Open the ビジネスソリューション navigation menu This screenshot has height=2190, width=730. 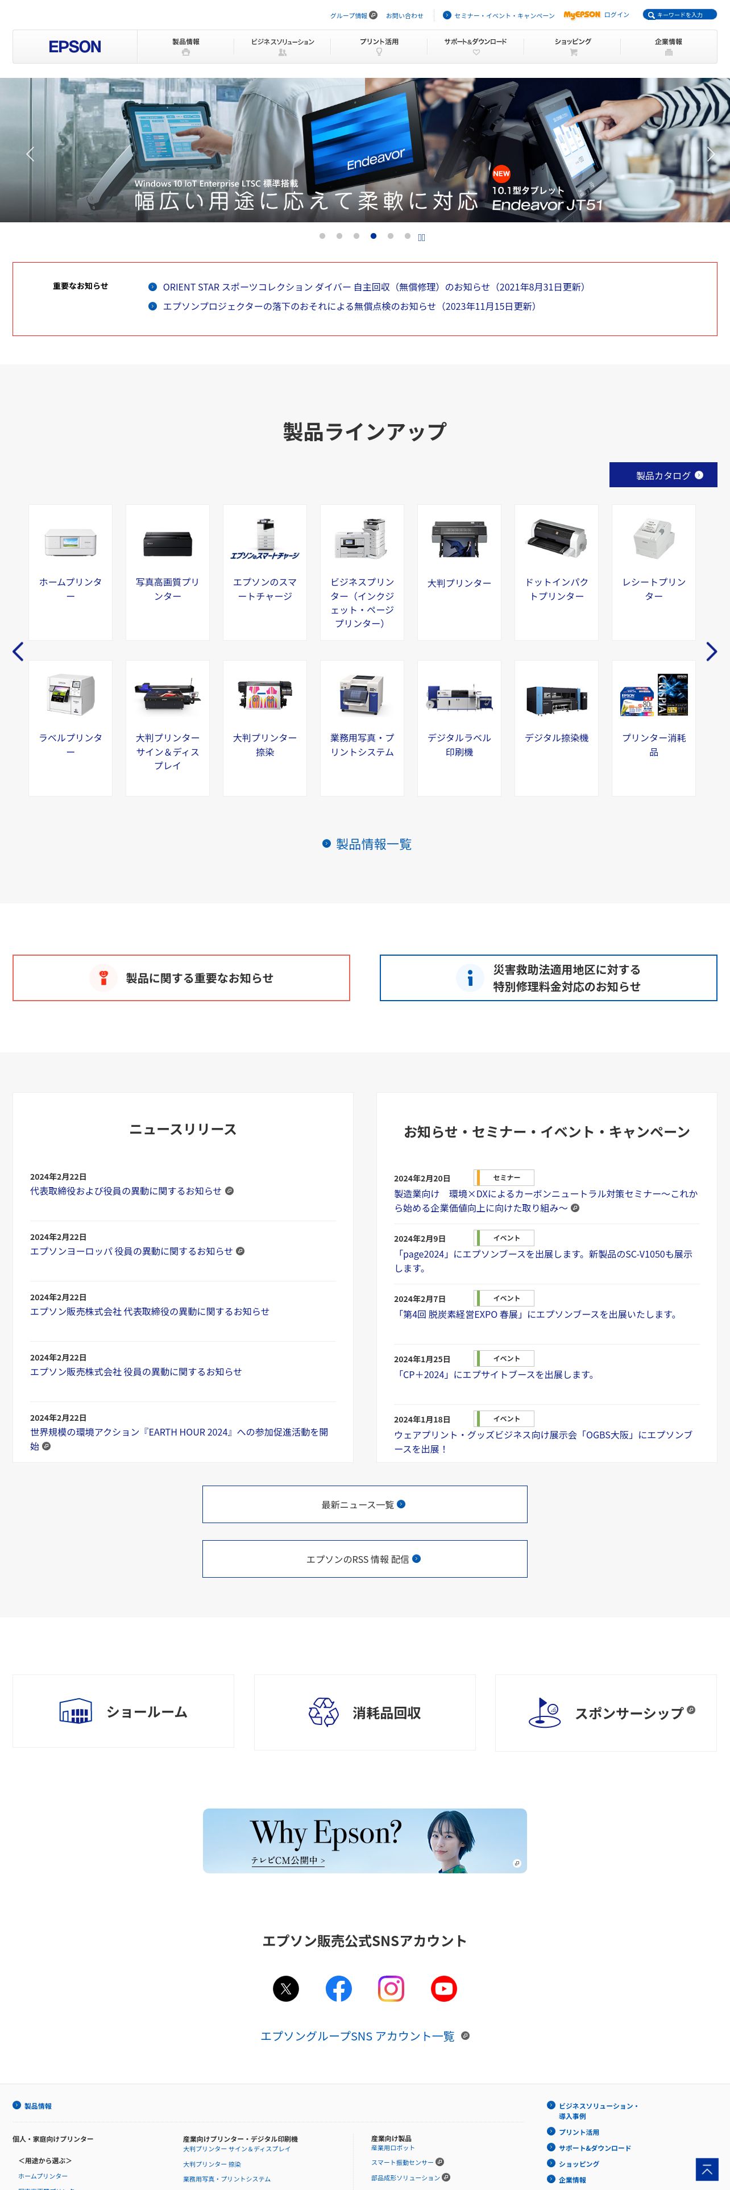[282, 47]
